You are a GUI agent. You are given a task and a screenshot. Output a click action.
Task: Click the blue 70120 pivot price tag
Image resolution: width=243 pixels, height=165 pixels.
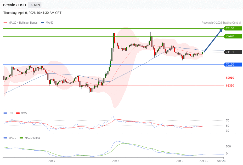[x=233, y=65]
